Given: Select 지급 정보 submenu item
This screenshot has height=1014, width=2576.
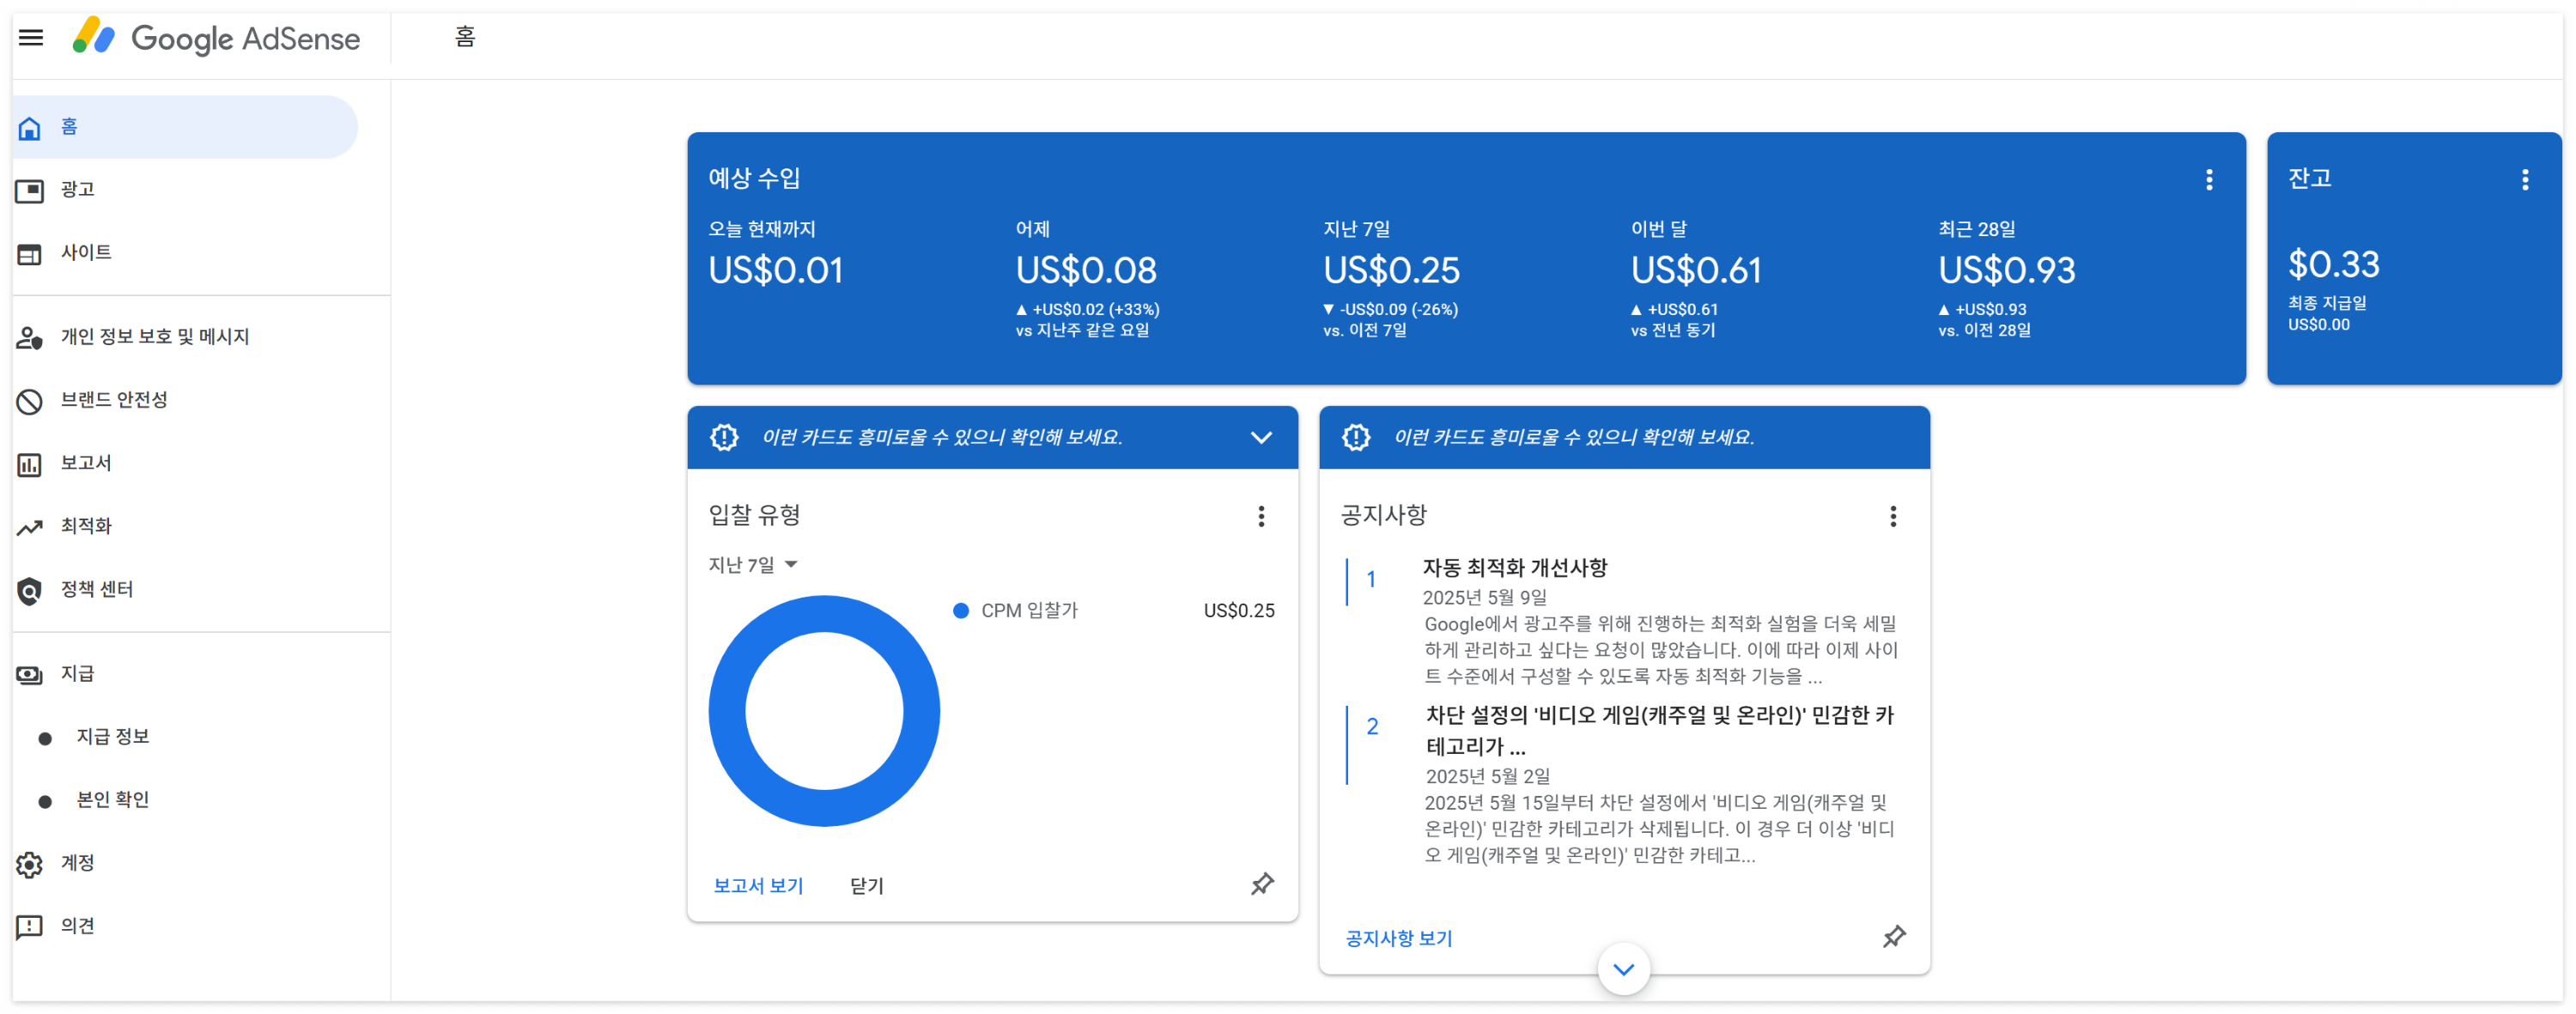Looking at the screenshot, I should (x=112, y=737).
